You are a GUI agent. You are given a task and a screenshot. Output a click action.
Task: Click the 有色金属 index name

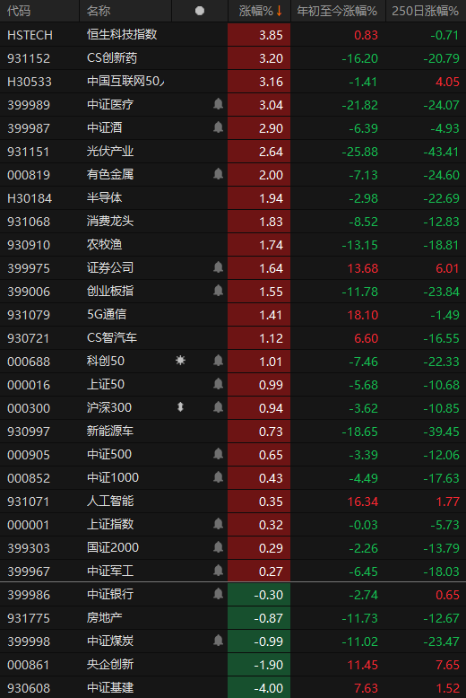pos(110,174)
